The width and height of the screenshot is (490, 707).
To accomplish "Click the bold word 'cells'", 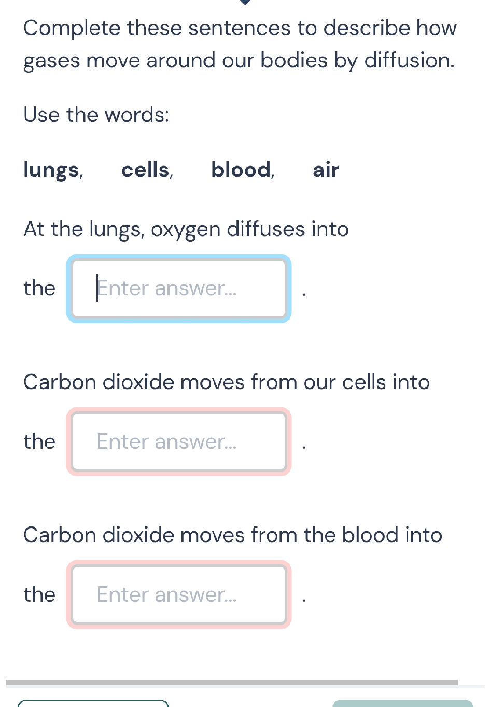I will click(146, 170).
